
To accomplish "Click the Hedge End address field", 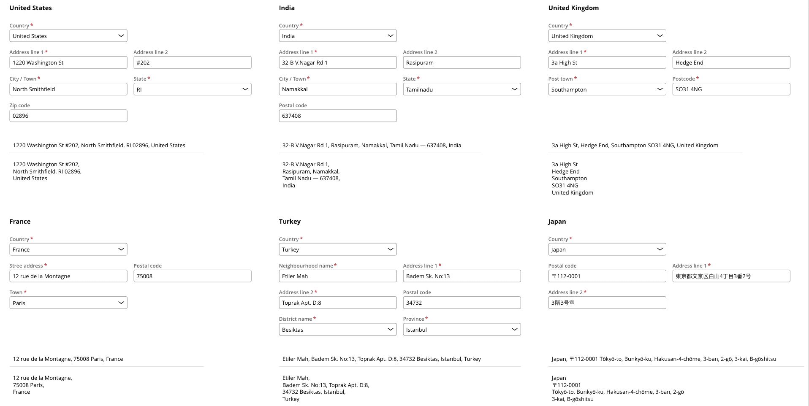I will coord(731,62).
